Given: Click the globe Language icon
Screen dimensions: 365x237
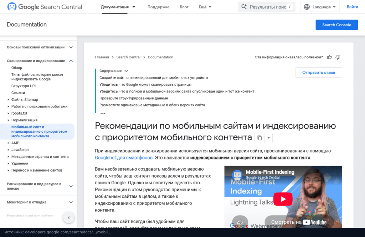Looking at the screenshot, I should tap(307, 7).
